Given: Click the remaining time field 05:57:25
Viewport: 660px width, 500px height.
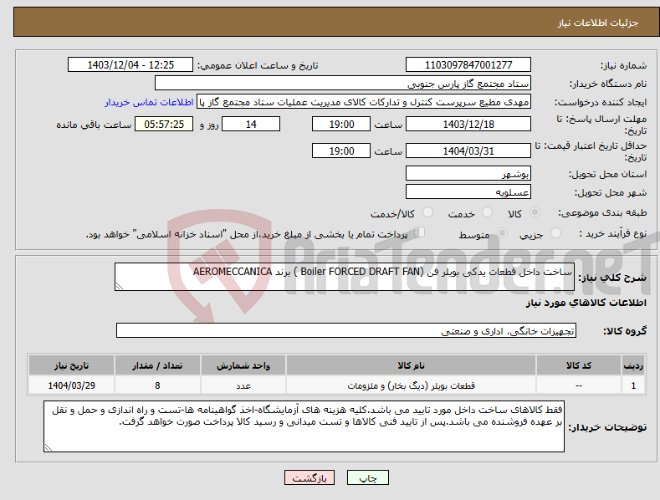Looking at the screenshot, I should click(164, 124).
